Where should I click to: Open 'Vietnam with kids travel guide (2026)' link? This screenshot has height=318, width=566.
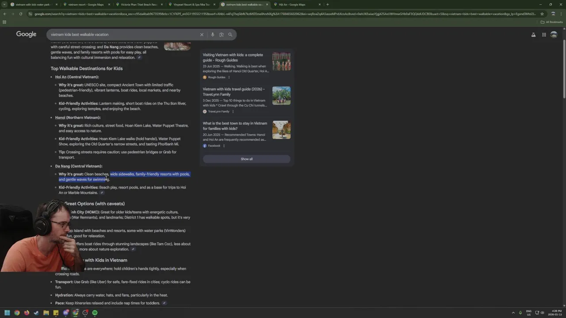233,91
